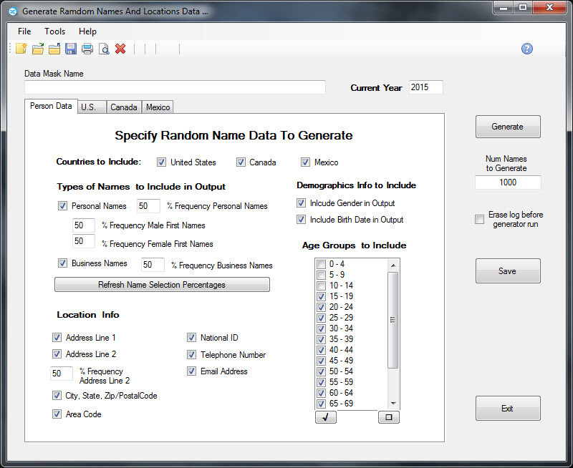The height and width of the screenshot is (468, 573).
Task: Toggle the Email Address checkbox
Action: (191, 371)
